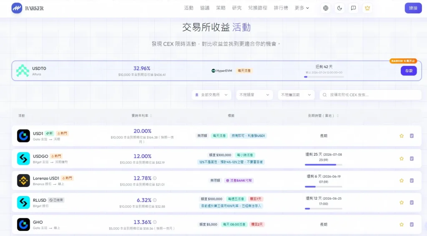Sort by 到期時間 column header
Screen dimensions: 427x236
tap(323, 116)
